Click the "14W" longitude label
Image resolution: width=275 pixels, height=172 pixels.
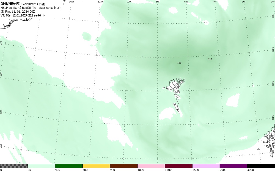[71, 2]
